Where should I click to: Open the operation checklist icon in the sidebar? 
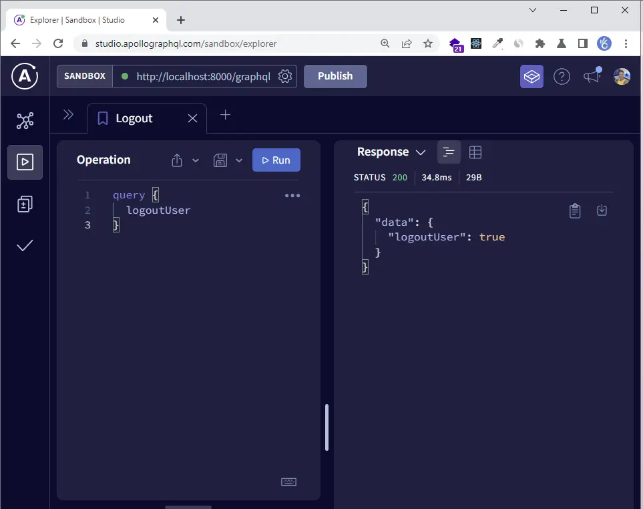coord(25,246)
